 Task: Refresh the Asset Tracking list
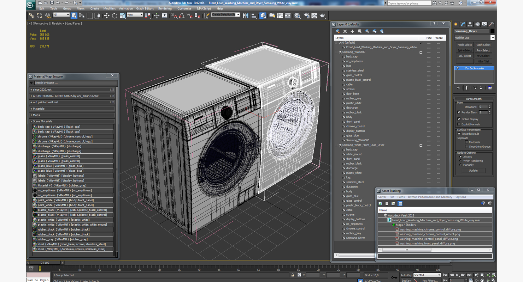380,203
